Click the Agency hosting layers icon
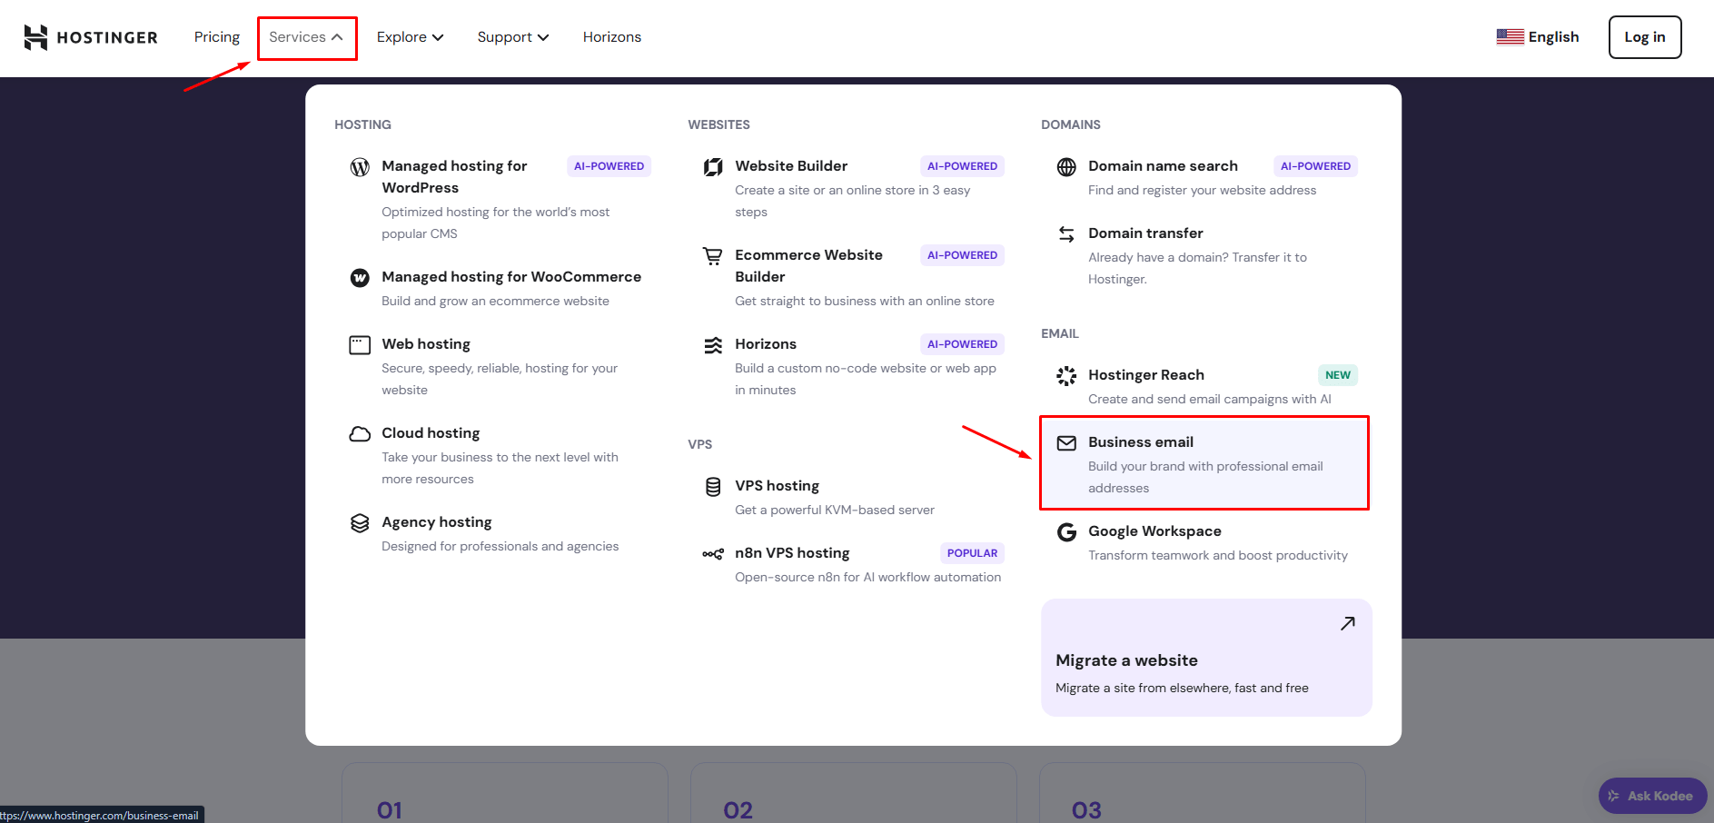The height and width of the screenshot is (823, 1714). click(360, 523)
